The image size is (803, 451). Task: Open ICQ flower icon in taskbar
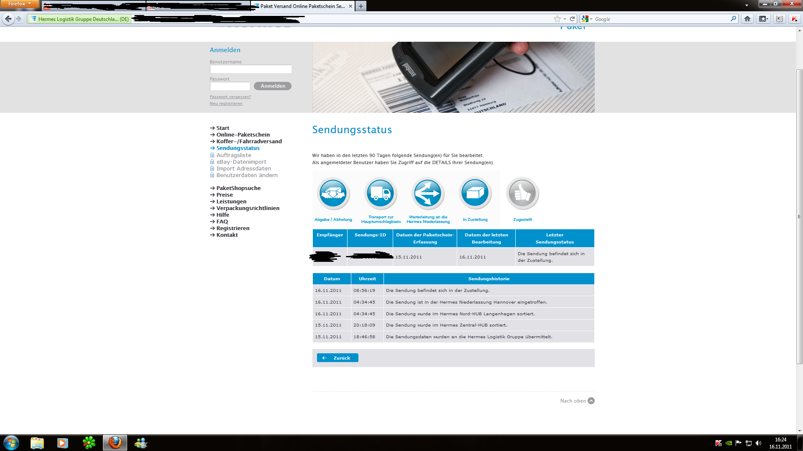tap(89, 443)
